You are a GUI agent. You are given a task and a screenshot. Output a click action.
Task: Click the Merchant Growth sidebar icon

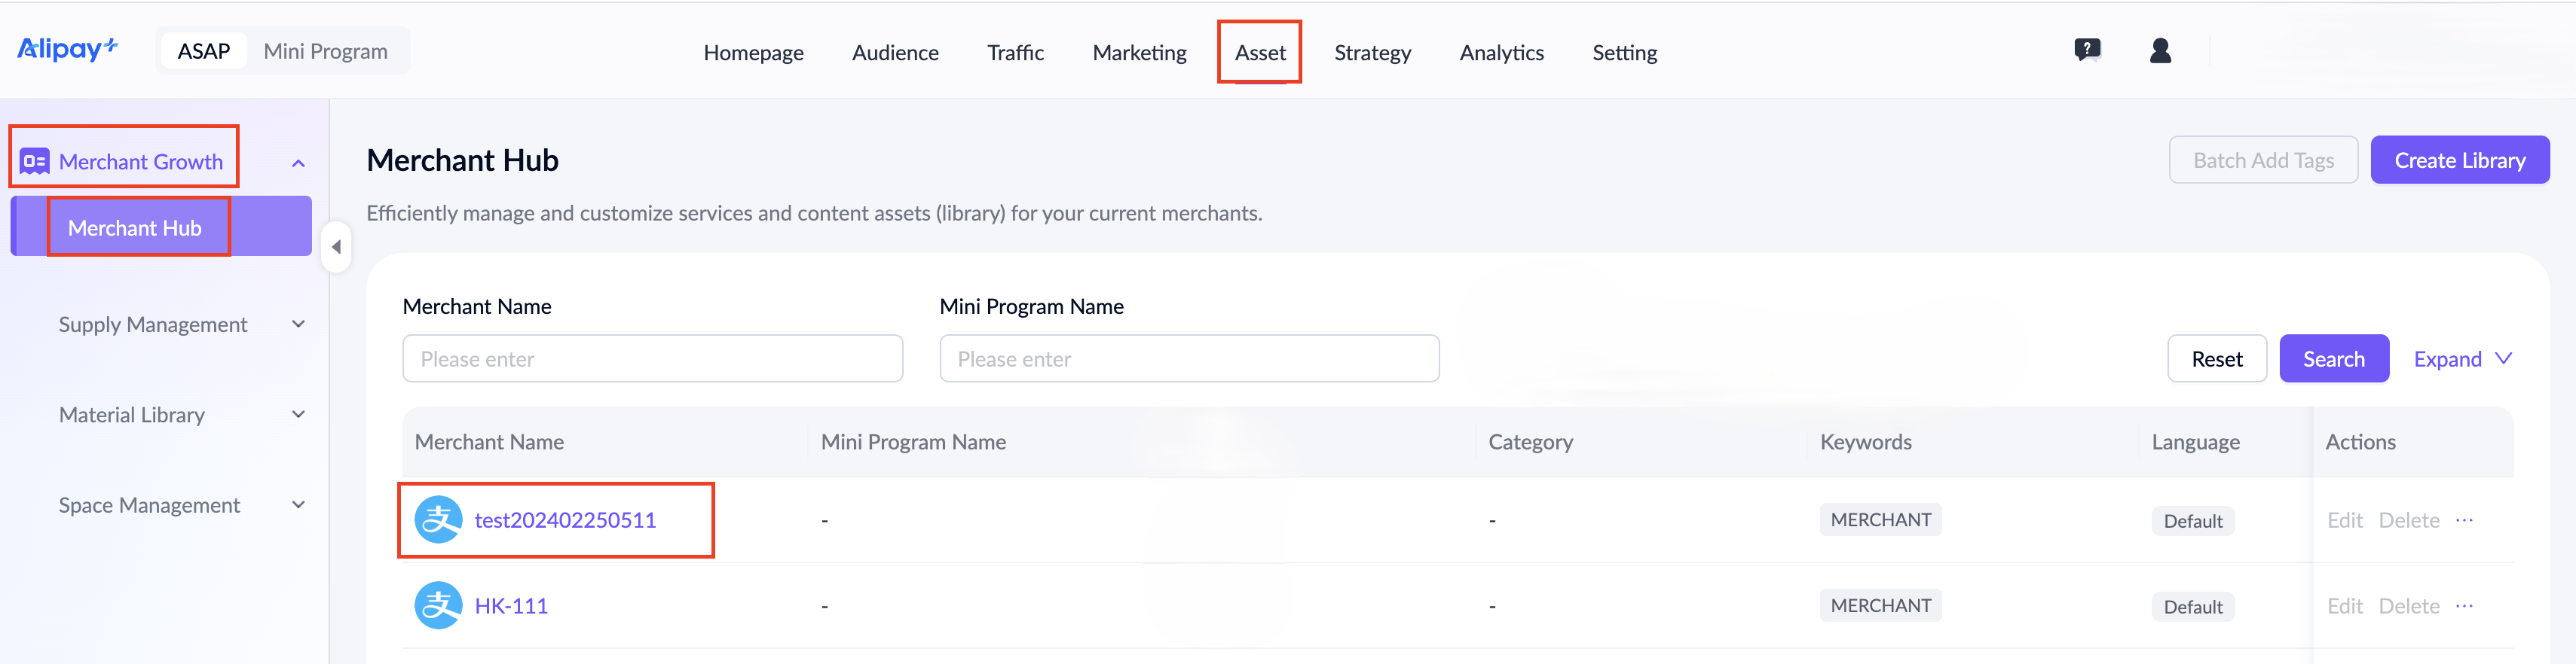pyautogui.click(x=35, y=162)
